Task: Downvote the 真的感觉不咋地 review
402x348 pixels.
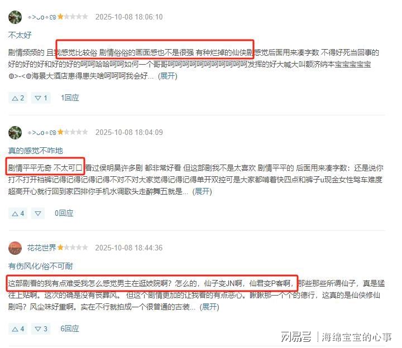Action: click(x=38, y=213)
